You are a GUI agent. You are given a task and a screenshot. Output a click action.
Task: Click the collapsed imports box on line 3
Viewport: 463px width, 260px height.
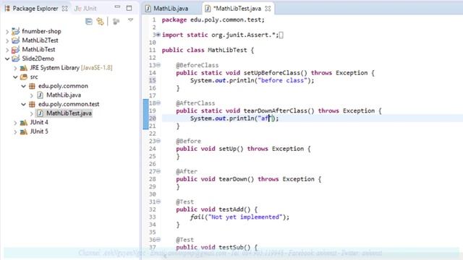[281, 35]
